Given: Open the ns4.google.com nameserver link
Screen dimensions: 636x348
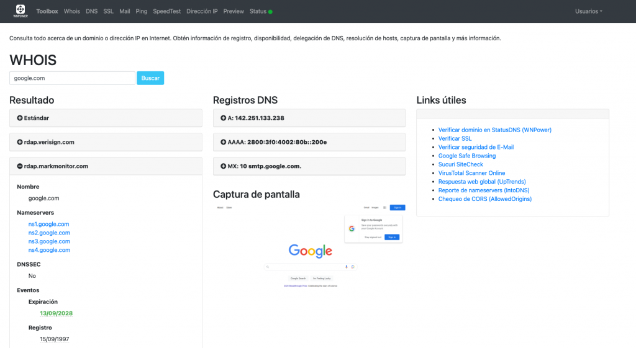Looking at the screenshot, I should point(49,250).
